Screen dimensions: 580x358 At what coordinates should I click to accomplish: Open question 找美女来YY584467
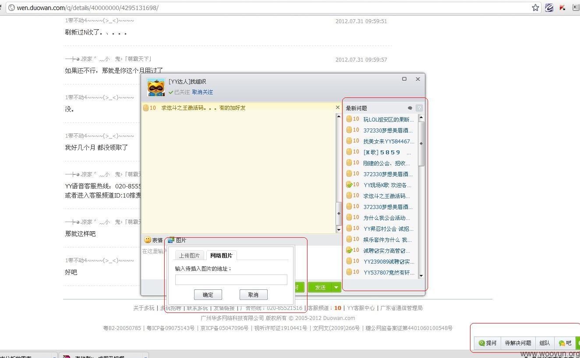[x=389, y=141]
